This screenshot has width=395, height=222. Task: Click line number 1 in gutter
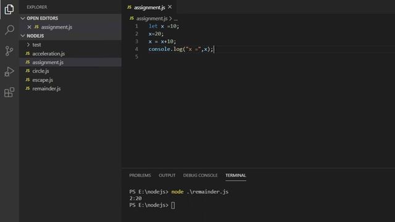[x=136, y=26]
